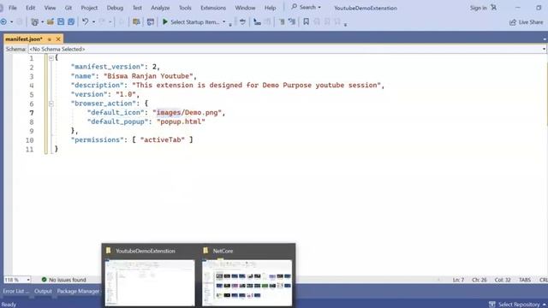The height and width of the screenshot is (308, 548).
Task: Open the Schema selection dropdown
Action: click(x=544, y=49)
